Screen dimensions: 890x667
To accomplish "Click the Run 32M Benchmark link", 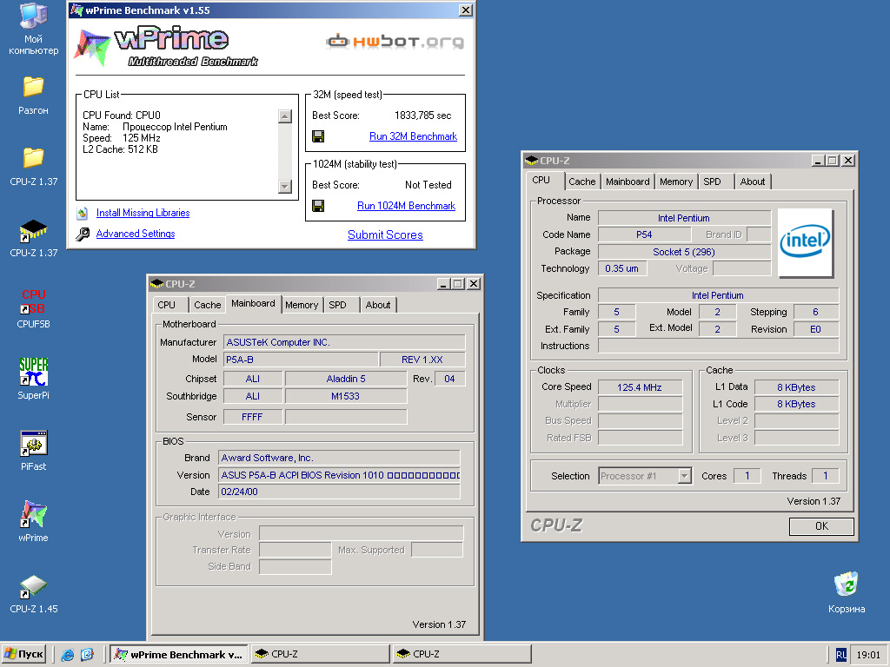I will click(413, 136).
